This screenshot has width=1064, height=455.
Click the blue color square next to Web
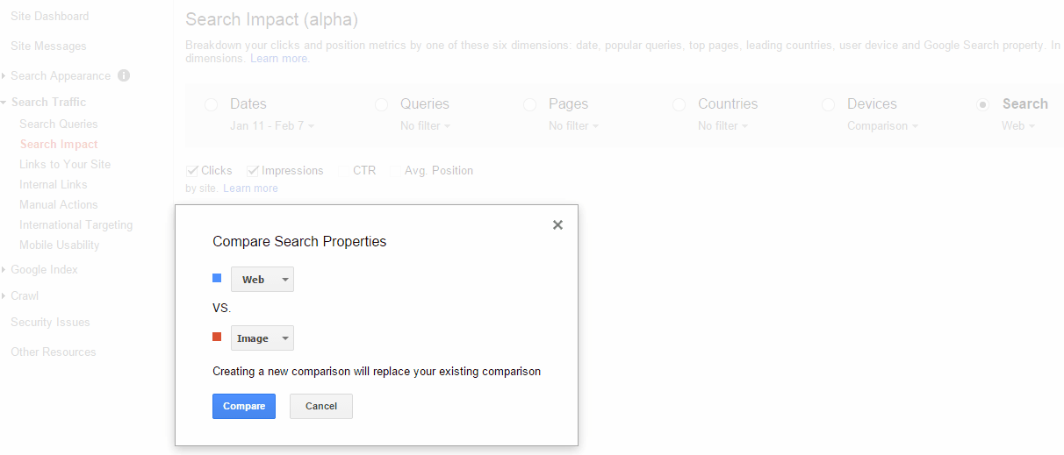pos(217,278)
